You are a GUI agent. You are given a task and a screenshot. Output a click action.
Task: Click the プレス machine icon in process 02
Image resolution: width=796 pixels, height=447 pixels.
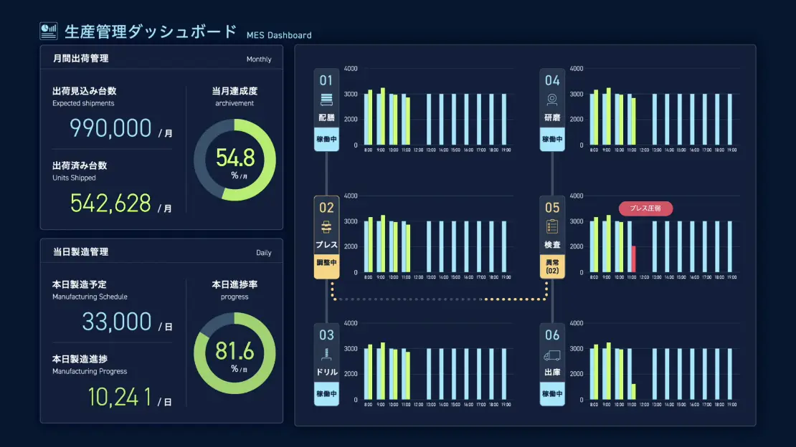tap(326, 227)
